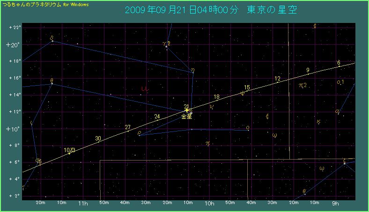This screenshot has height=212, width=369.
Task: Select date marker 12 on the path
Action: coord(277,79)
